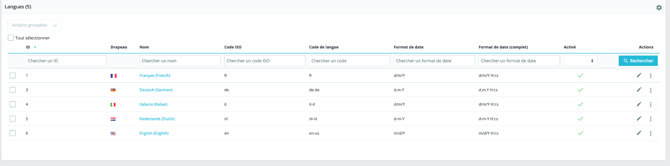This screenshot has width=670, height=166.
Task: Disable the Deutsch language via its green checkmark
Action: click(x=580, y=90)
